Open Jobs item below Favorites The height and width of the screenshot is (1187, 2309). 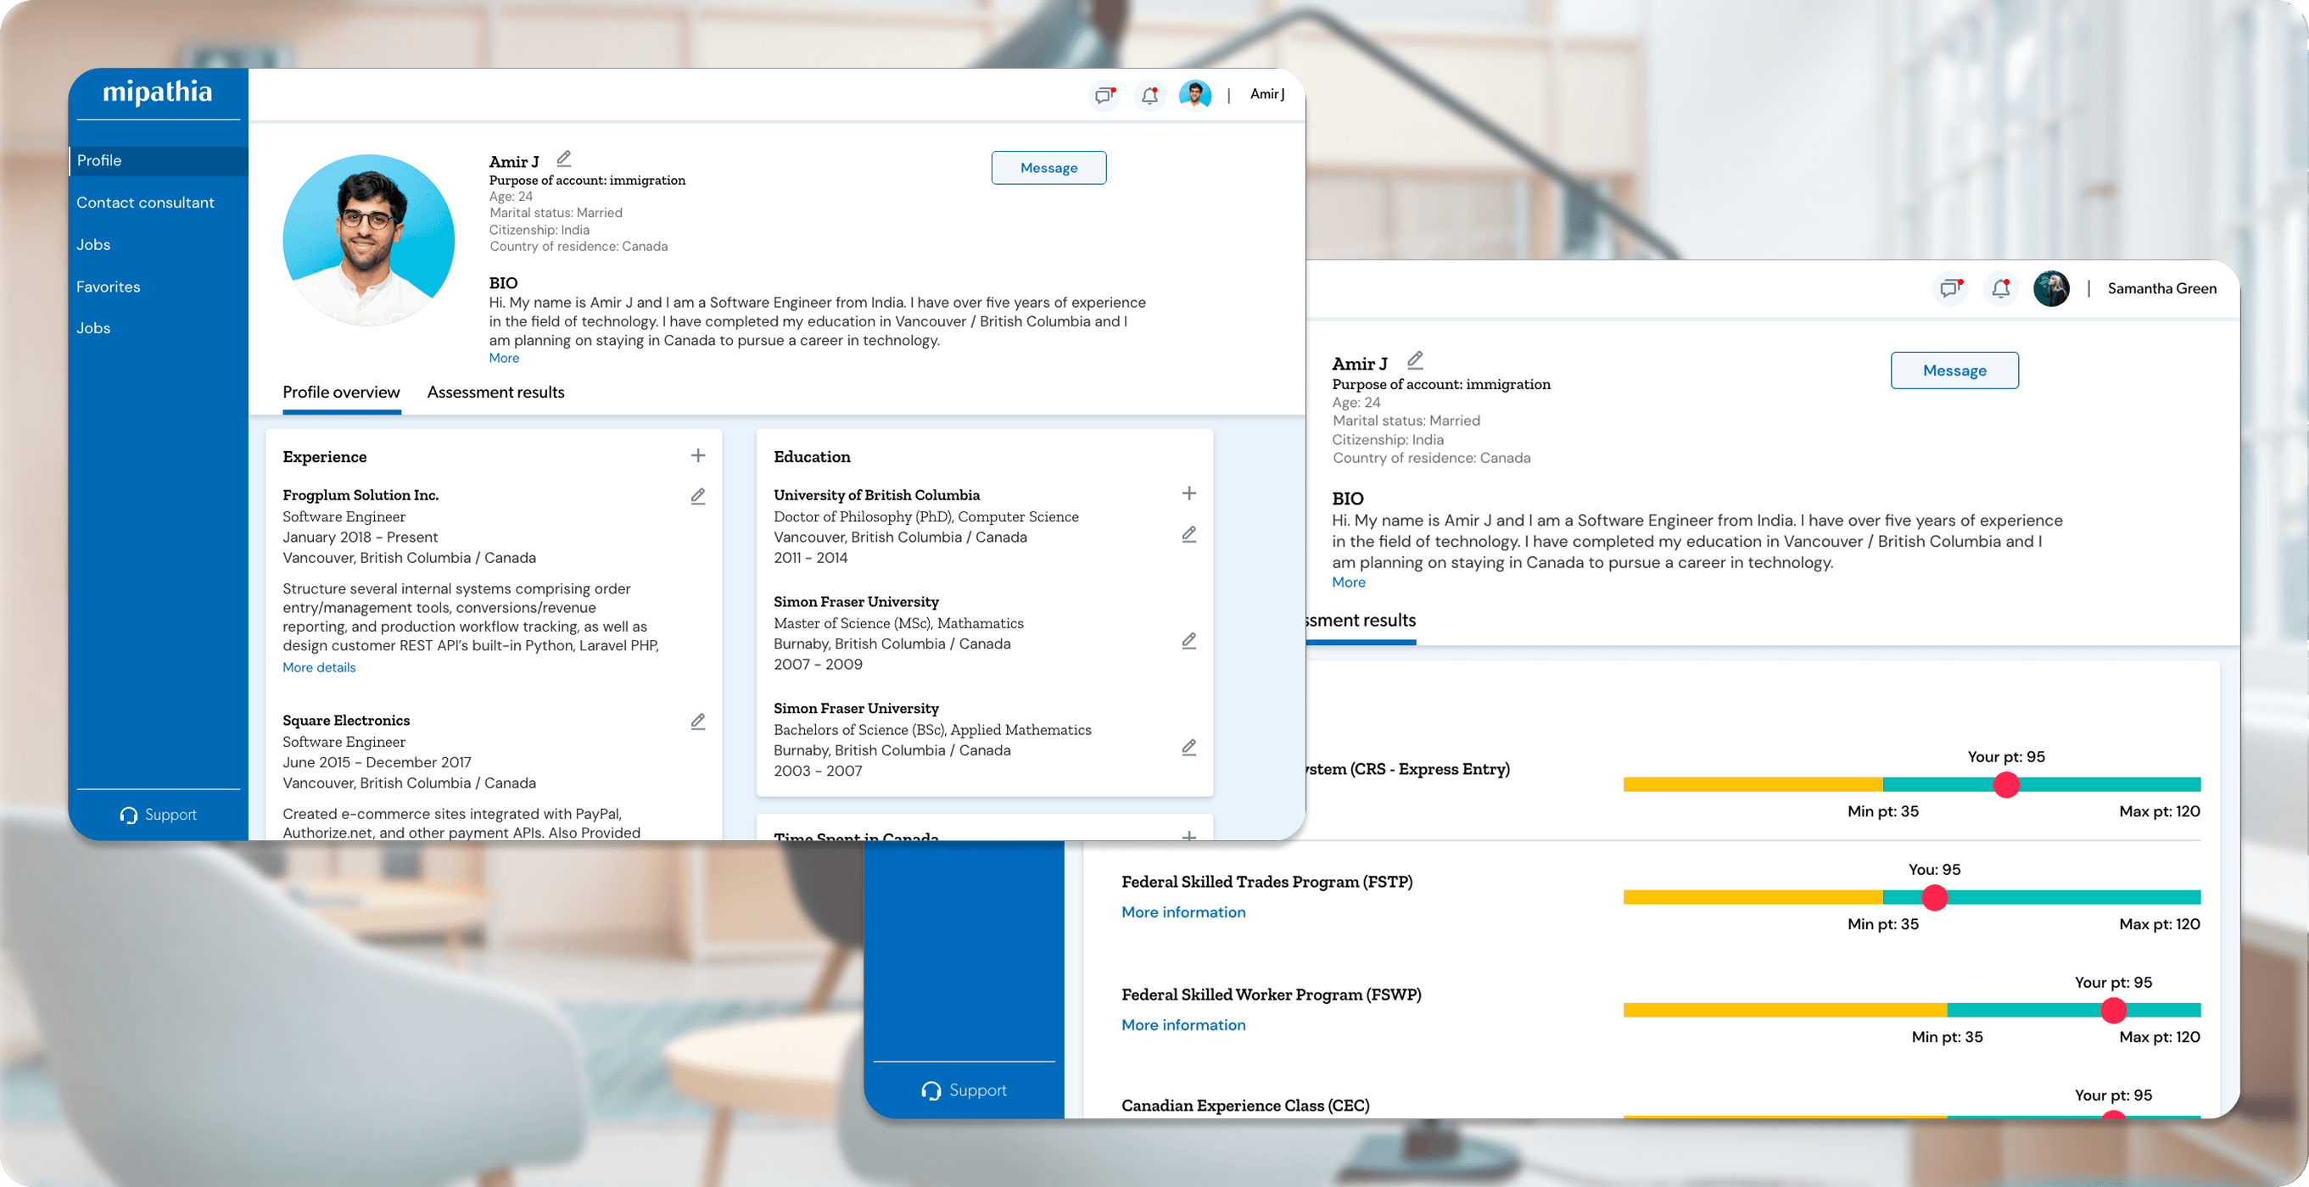(x=93, y=328)
